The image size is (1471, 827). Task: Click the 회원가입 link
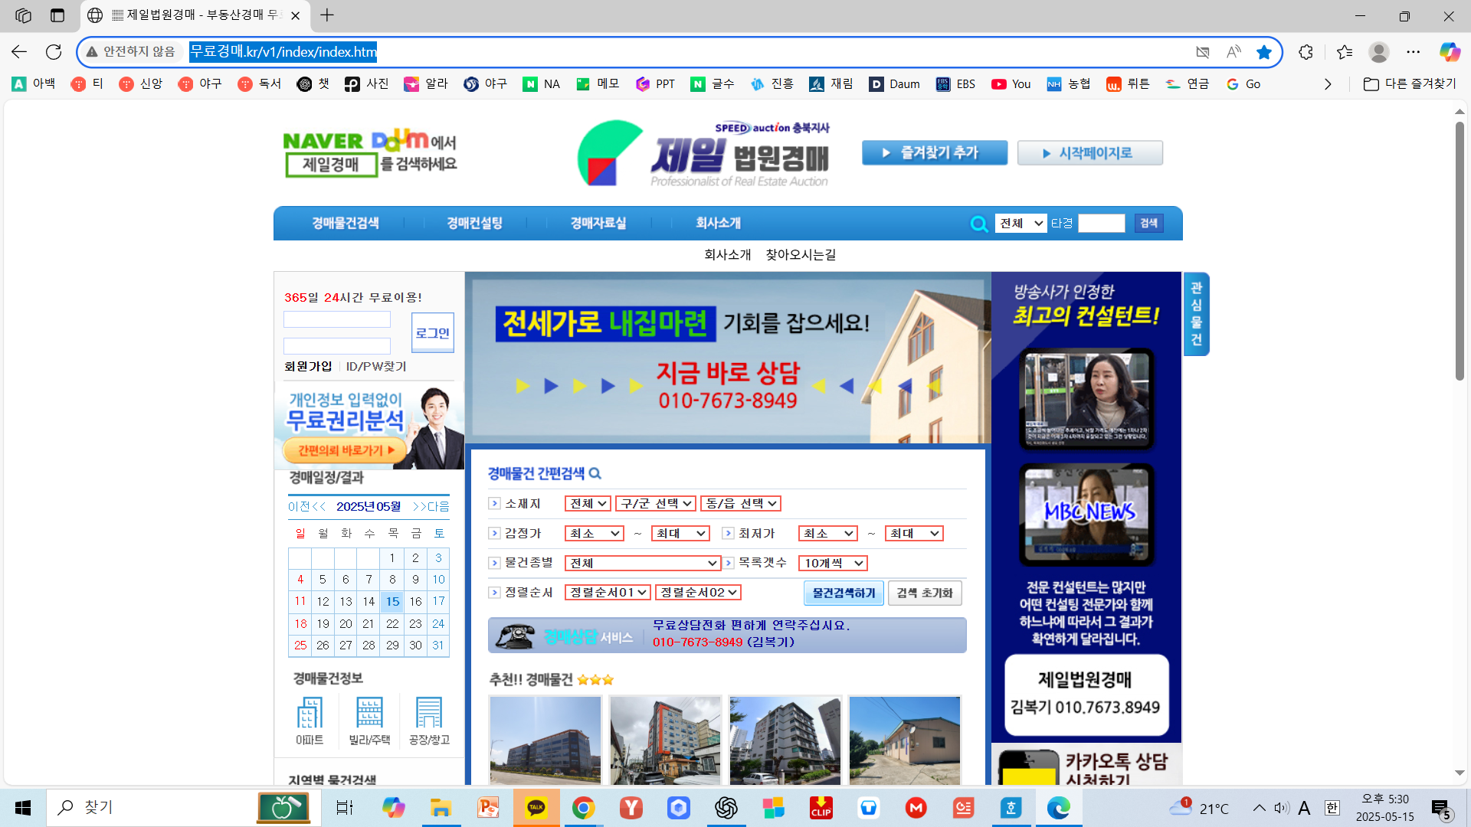[308, 367]
